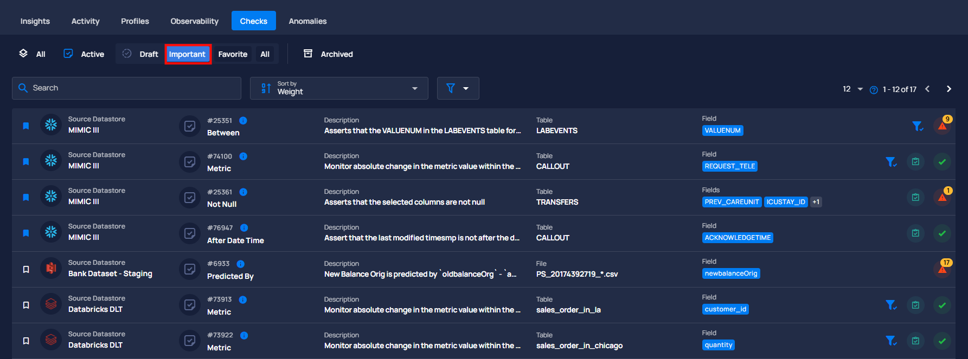The image size is (968, 359).
Task: Open the Insights tab
Action: pyautogui.click(x=35, y=21)
